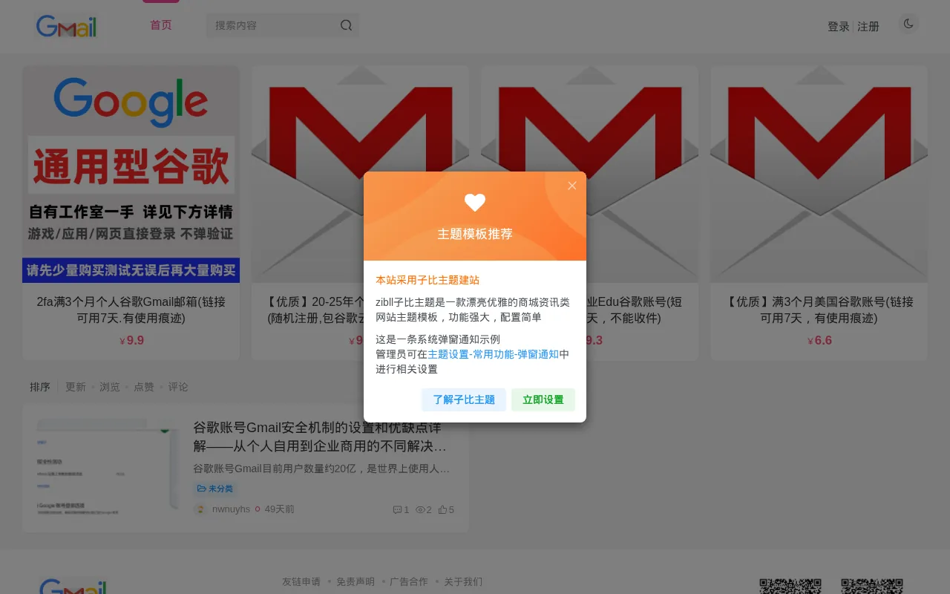
Task: Click the 登录 link
Action: [839, 27]
